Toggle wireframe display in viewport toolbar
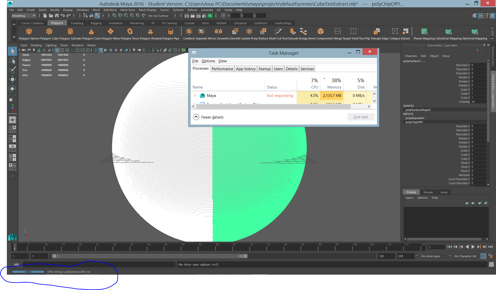The image size is (496, 290). tap(96, 50)
